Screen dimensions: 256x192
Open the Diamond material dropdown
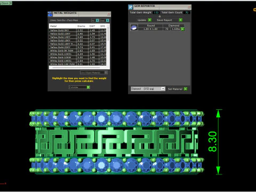click(148, 89)
